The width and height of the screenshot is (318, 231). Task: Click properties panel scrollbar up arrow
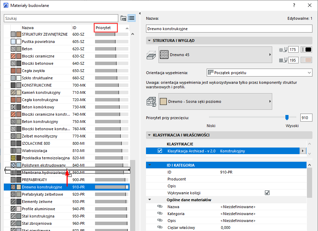point(309,165)
